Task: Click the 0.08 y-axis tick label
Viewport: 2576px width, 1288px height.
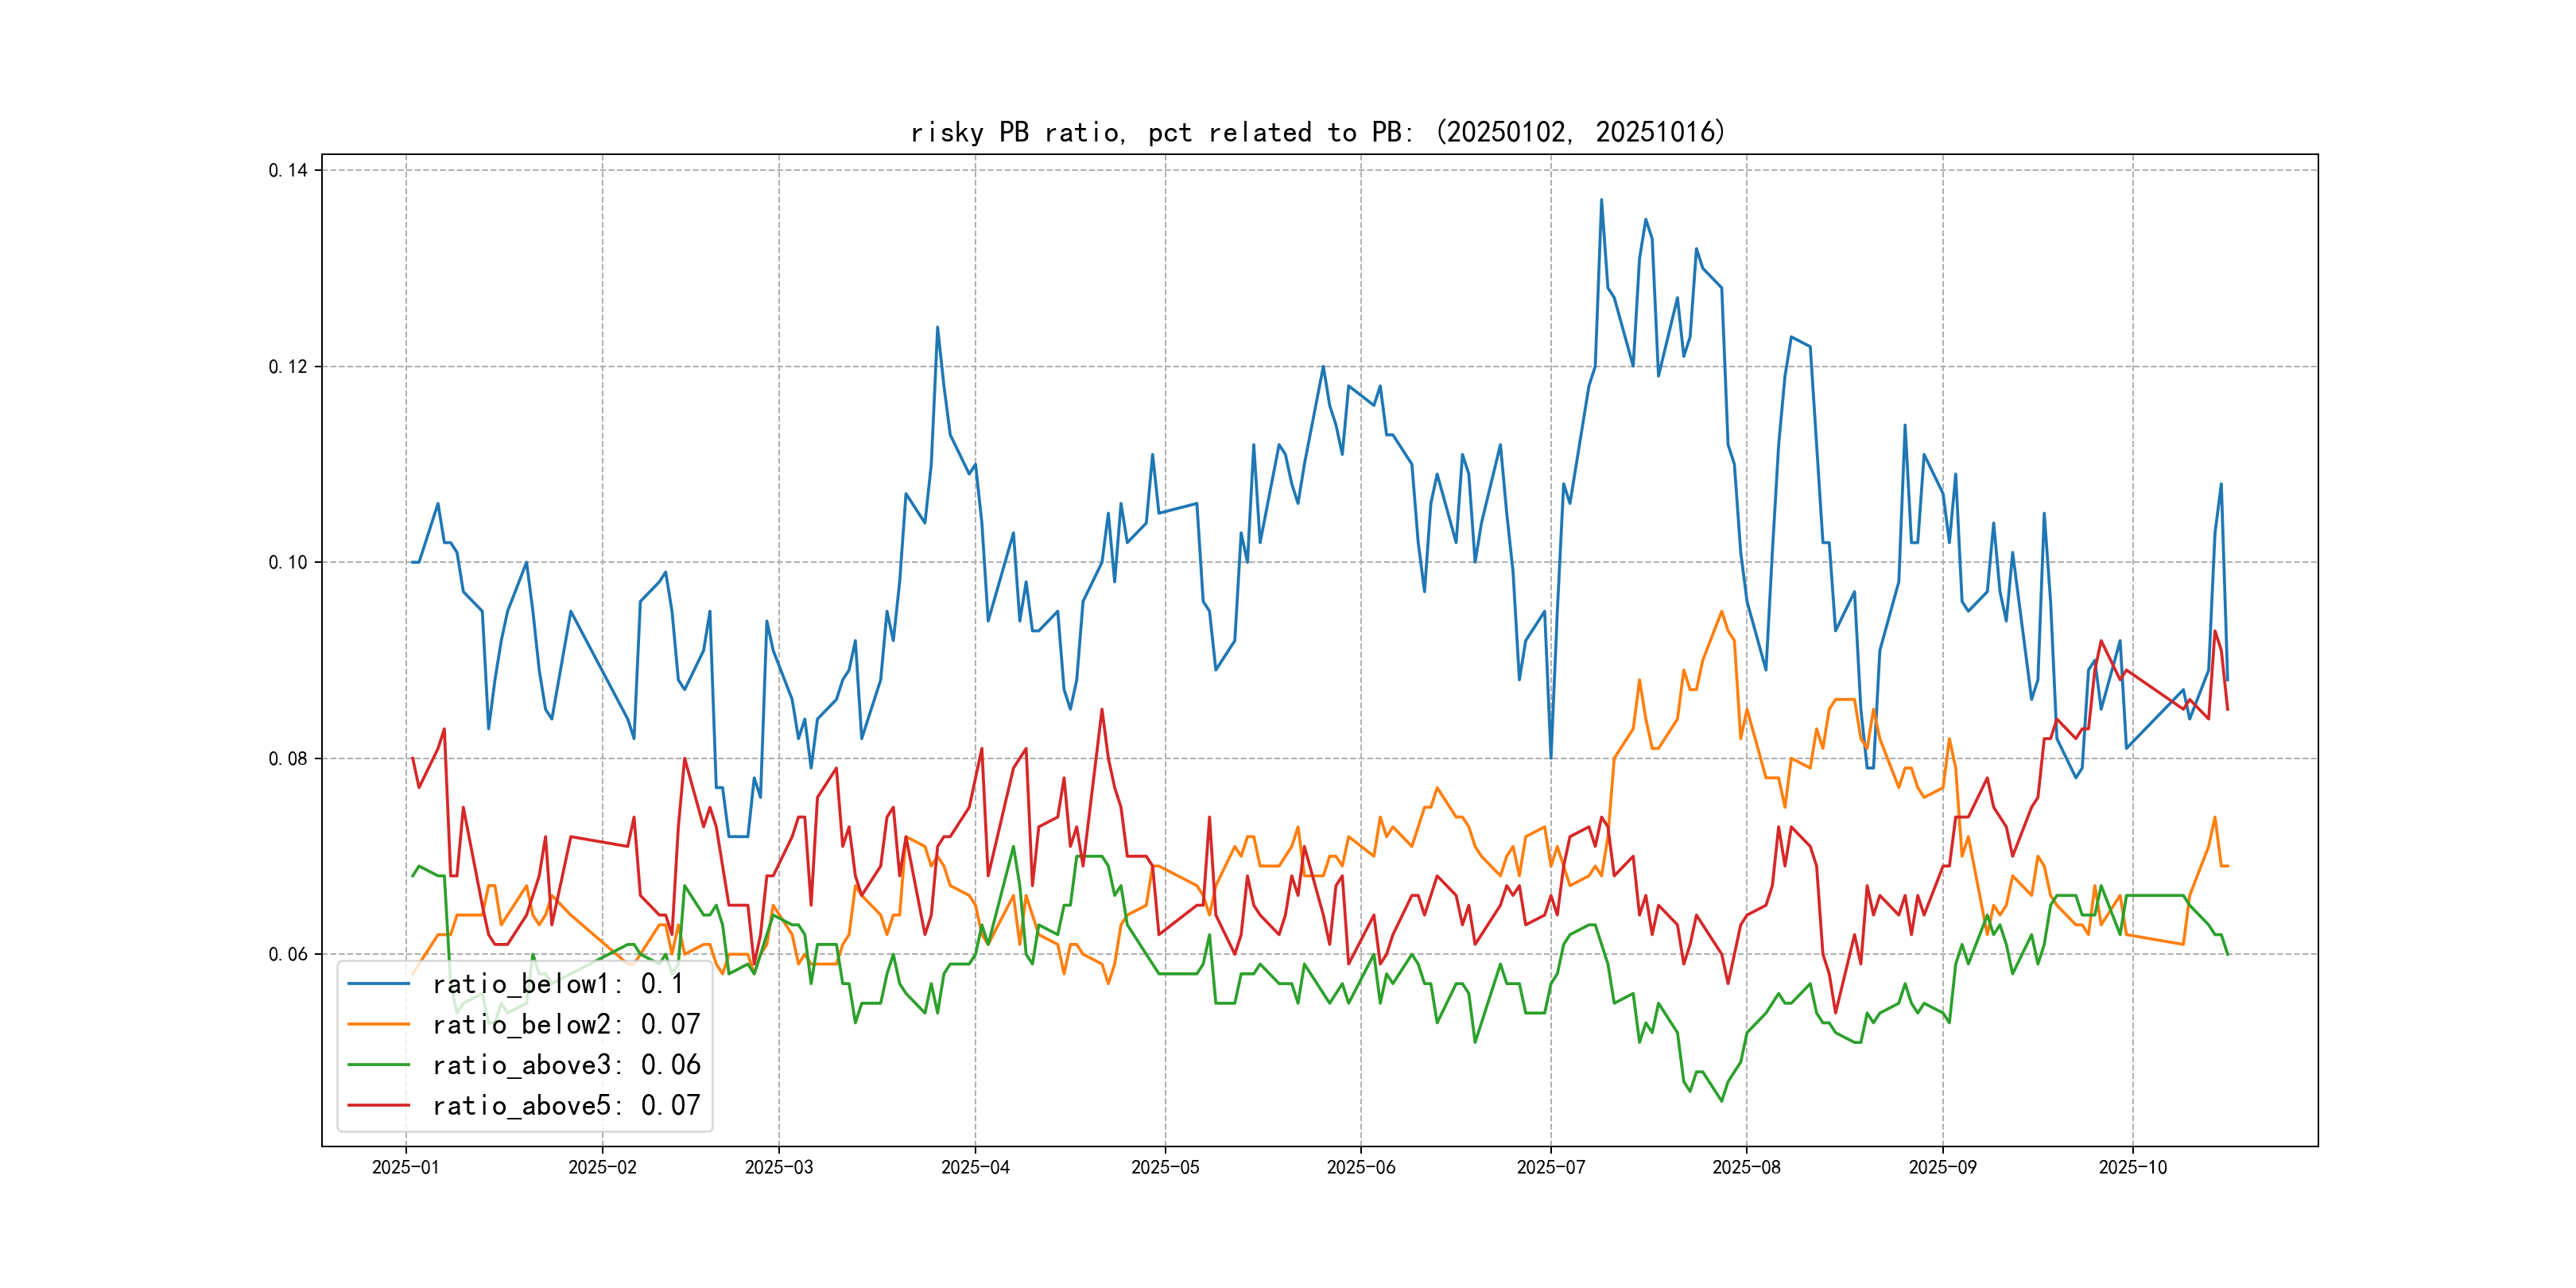Action: click(288, 758)
